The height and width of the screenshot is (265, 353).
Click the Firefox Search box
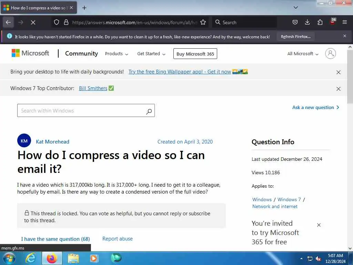(x=244, y=22)
